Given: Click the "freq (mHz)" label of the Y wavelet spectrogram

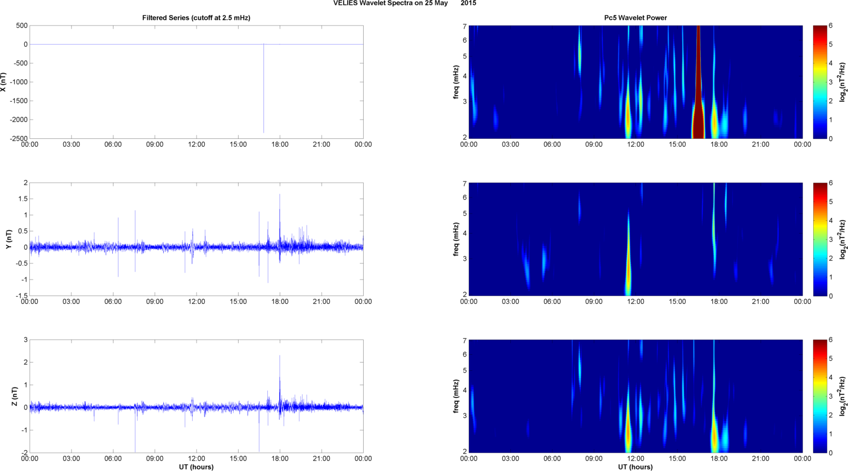Looking at the screenshot, I should pyautogui.click(x=456, y=239).
